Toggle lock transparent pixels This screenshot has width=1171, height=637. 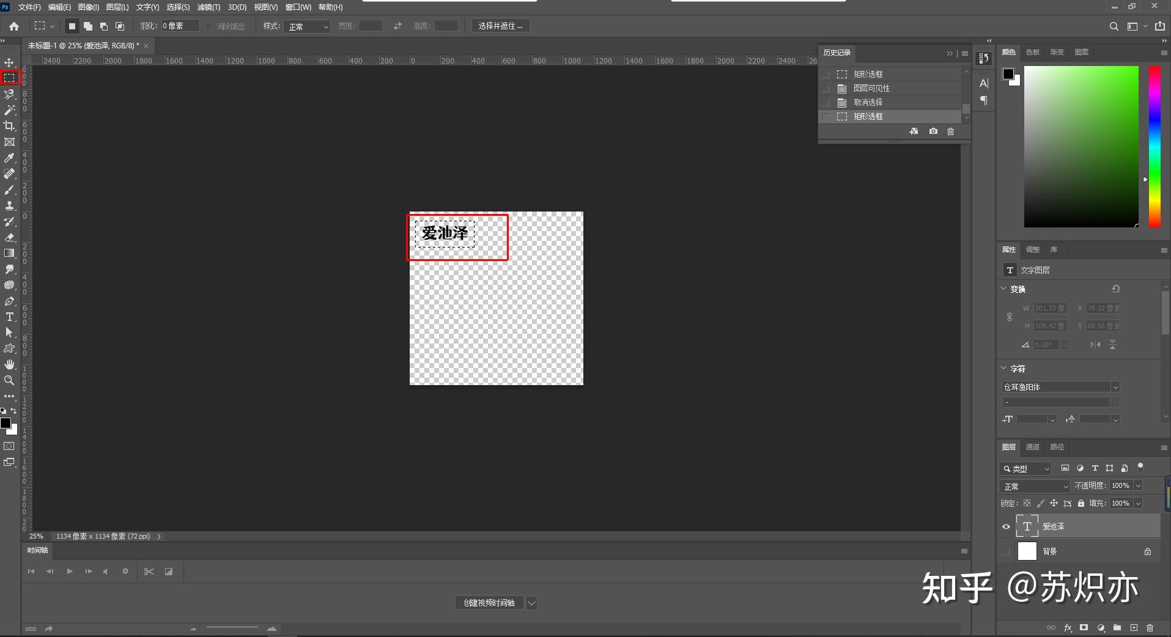(x=1027, y=503)
